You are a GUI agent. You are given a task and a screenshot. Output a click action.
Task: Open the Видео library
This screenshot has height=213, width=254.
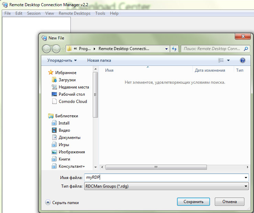point(64,130)
